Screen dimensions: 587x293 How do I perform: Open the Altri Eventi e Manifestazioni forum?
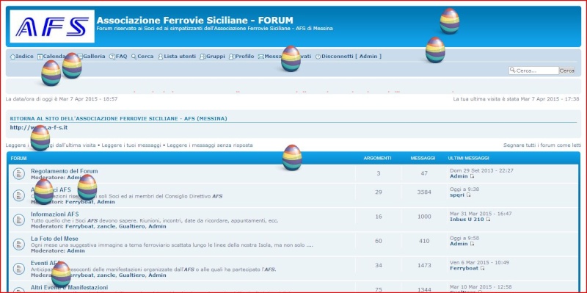69,287
